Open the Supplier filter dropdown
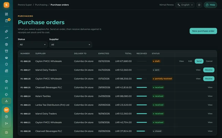 tap(70, 45)
